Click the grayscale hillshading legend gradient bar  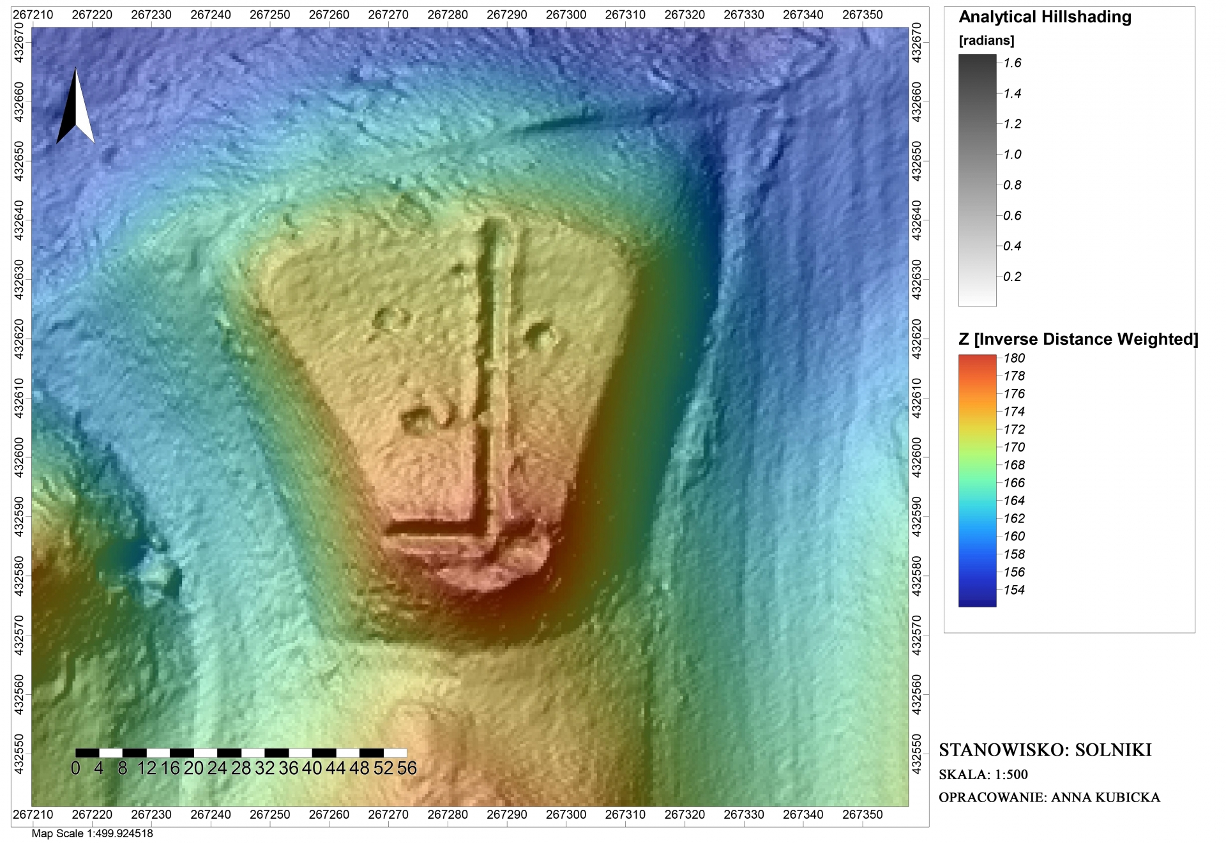977,180
